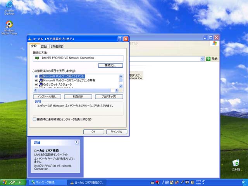This screenshot has width=248, height=186.
Task: Click the 削除(U) remove button
Action: click(78, 96)
